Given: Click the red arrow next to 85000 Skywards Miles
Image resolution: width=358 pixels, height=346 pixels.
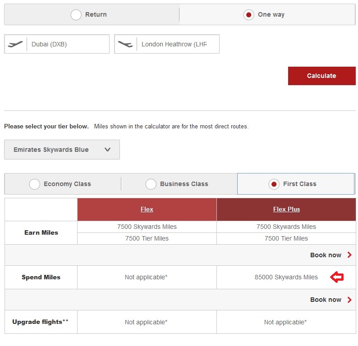Looking at the screenshot, I should (337, 278).
